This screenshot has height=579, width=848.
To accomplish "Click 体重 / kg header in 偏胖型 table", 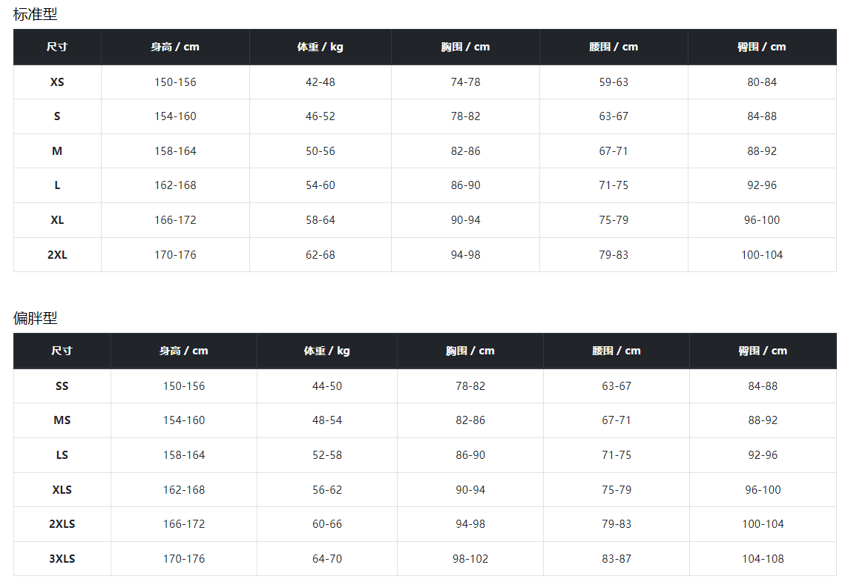I will (x=326, y=351).
